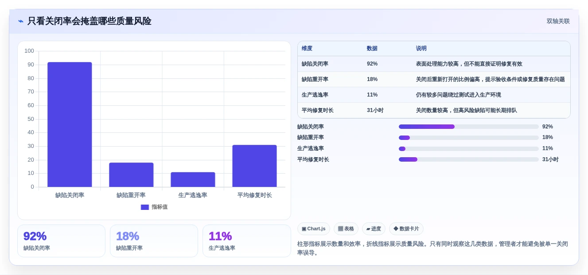
Task: Click the 双轴关联 label in header
Action: (x=558, y=21)
